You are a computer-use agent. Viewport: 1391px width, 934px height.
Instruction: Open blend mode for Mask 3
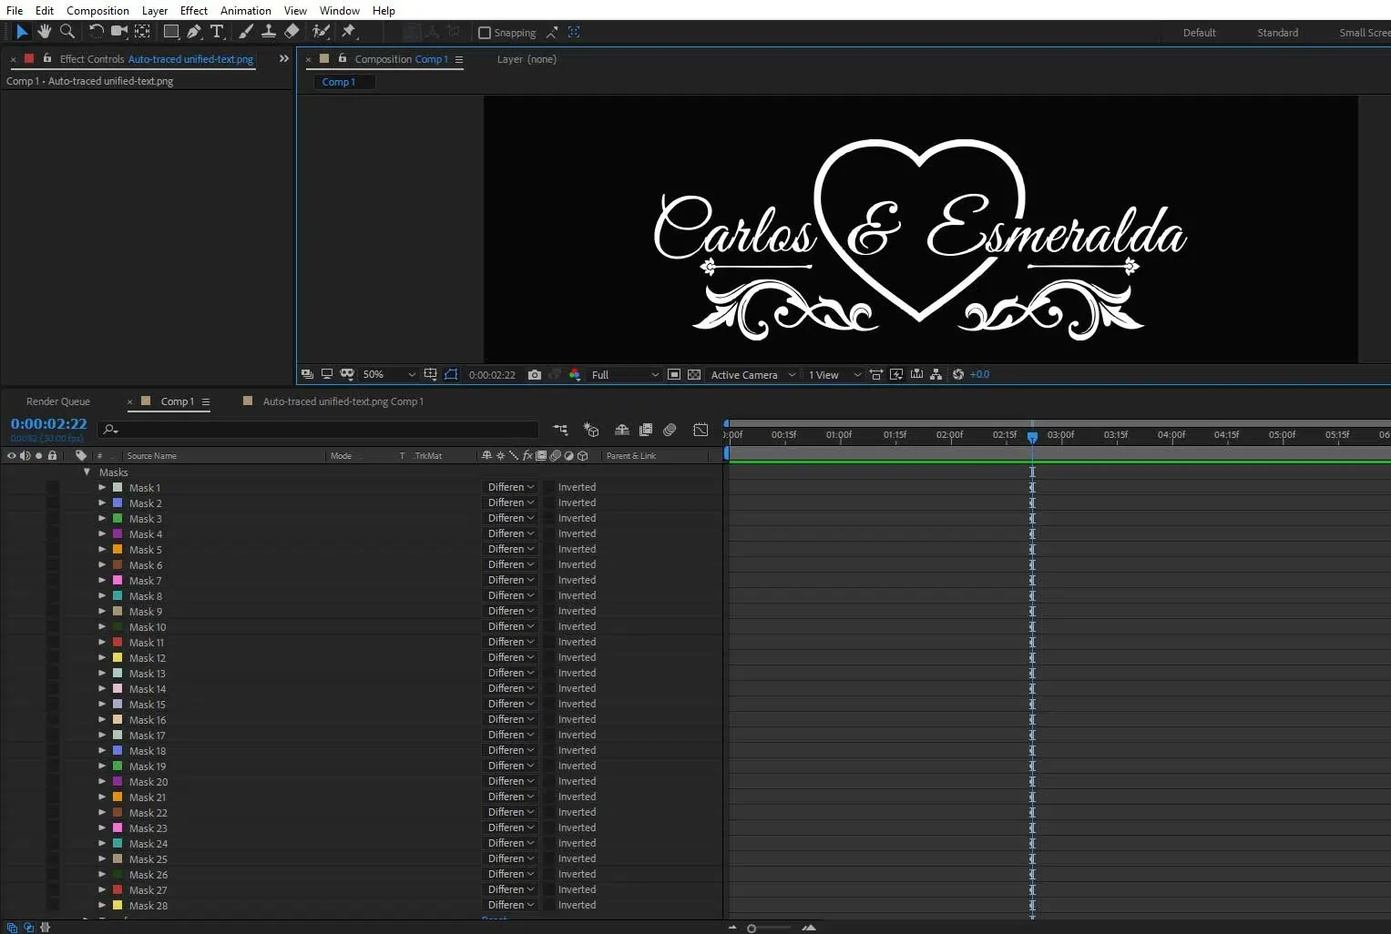pyautogui.click(x=508, y=517)
